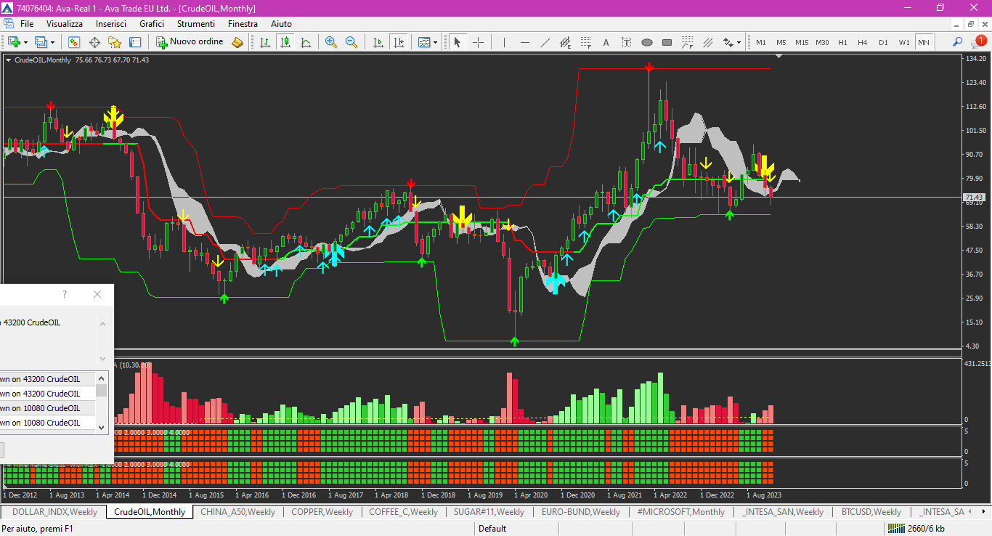Image resolution: width=992 pixels, height=536 pixels.
Task: Open the Visualizza menu
Action: (x=65, y=24)
